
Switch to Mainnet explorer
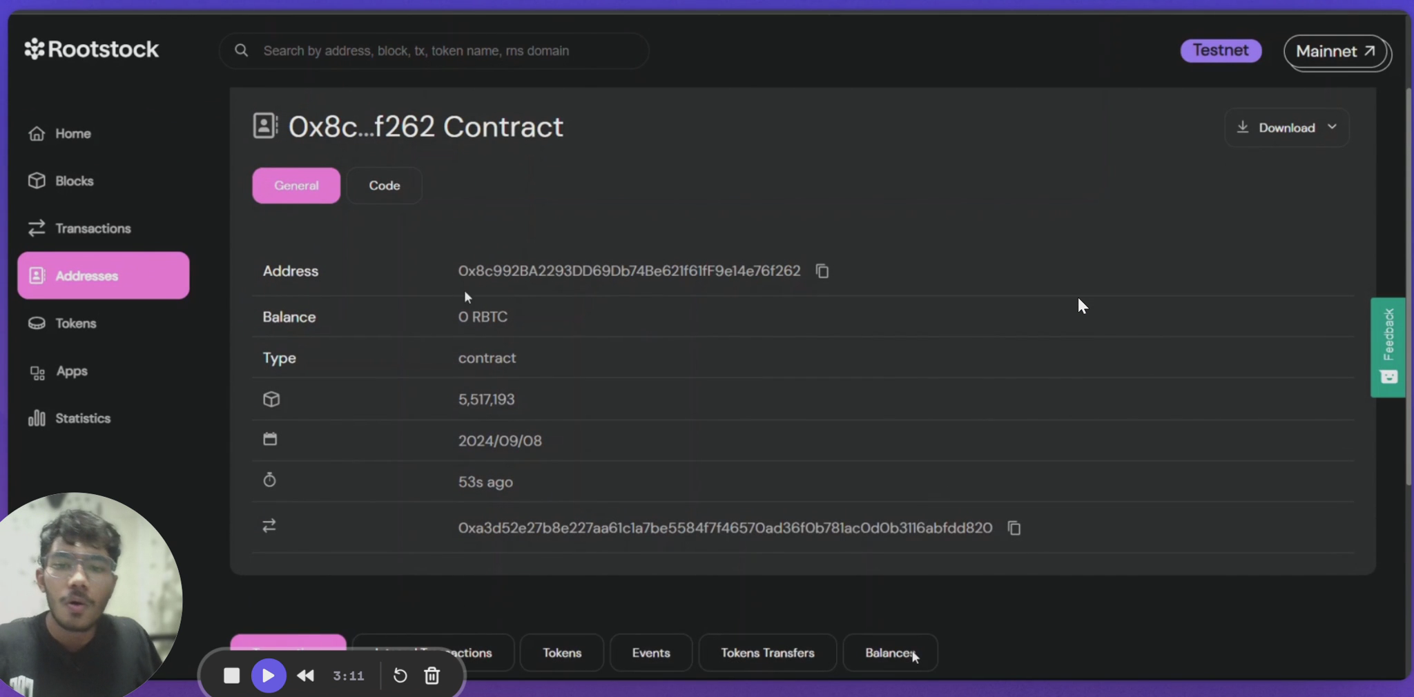point(1336,52)
